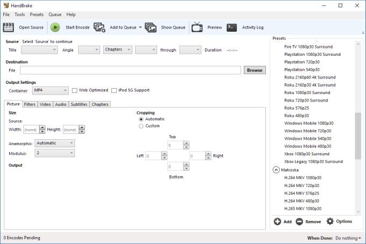The height and width of the screenshot is (244, 366).
Task: Switch to the Video tab
Action: pos(45,104)
